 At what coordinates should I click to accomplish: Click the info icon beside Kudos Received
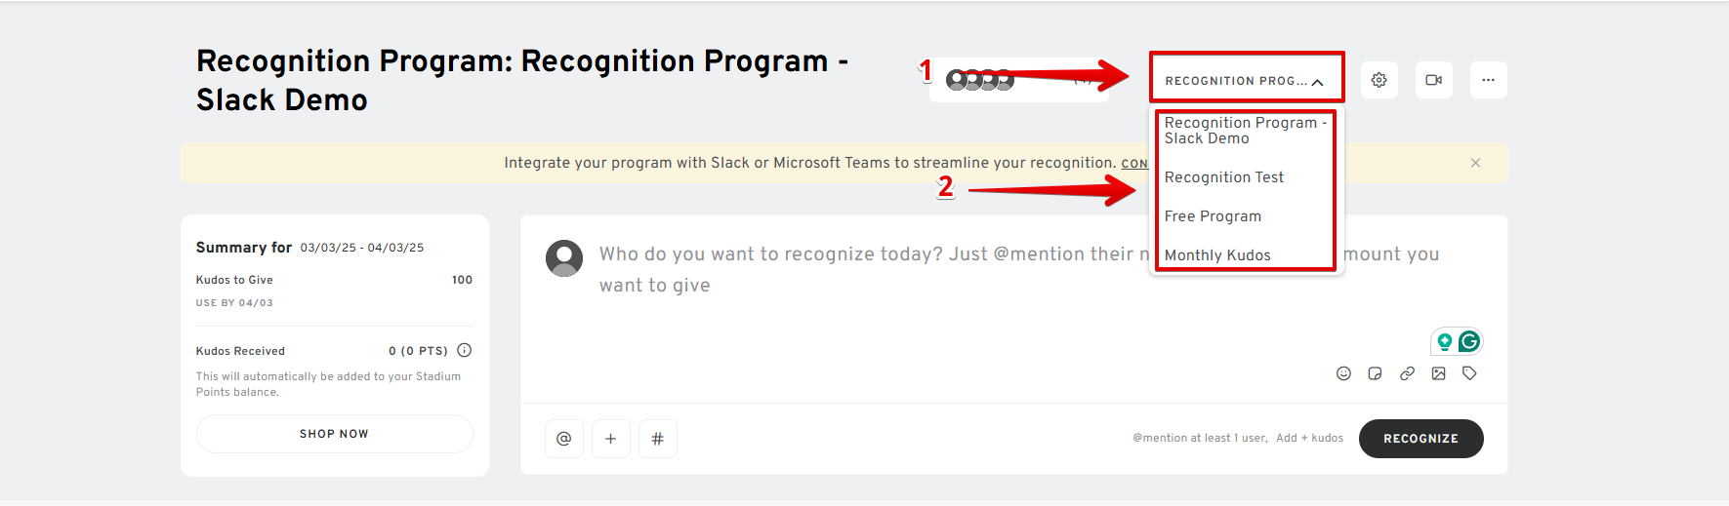(465, 350)
